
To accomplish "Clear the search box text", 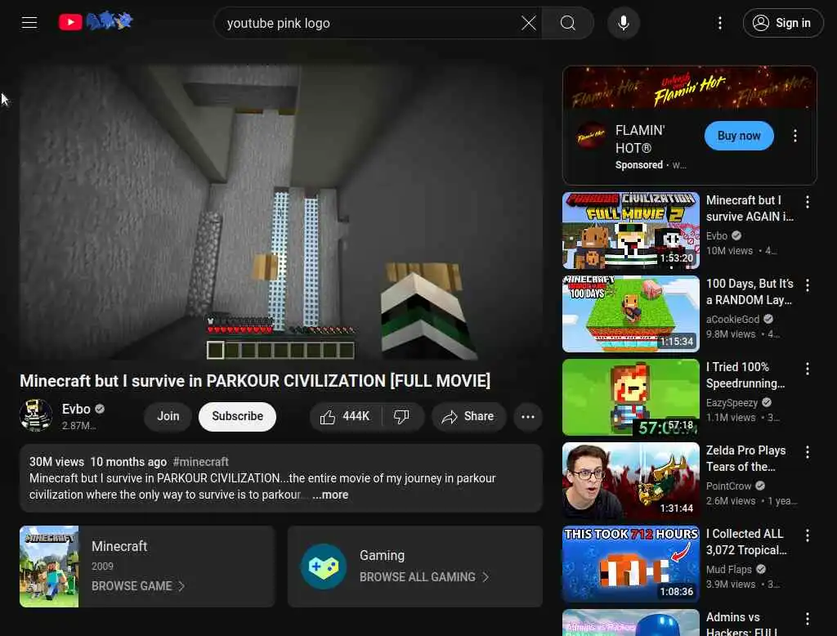I will 529,23.
